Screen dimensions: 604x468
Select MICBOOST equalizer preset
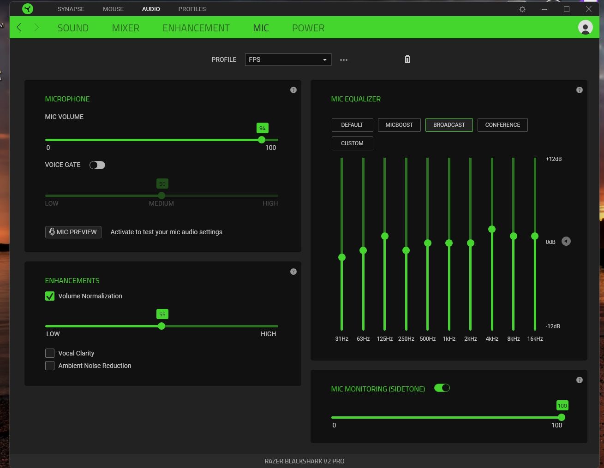pos(399,125)
